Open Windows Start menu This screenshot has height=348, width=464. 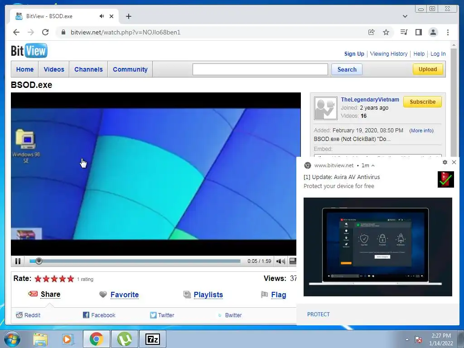12,339
